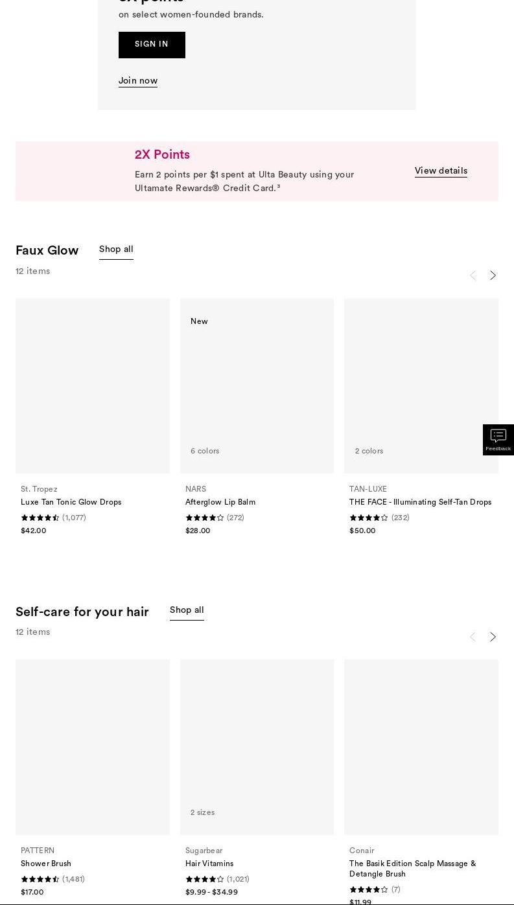
Task: Go back in Self-care for your hair carousel
Action: click(473, 637)
